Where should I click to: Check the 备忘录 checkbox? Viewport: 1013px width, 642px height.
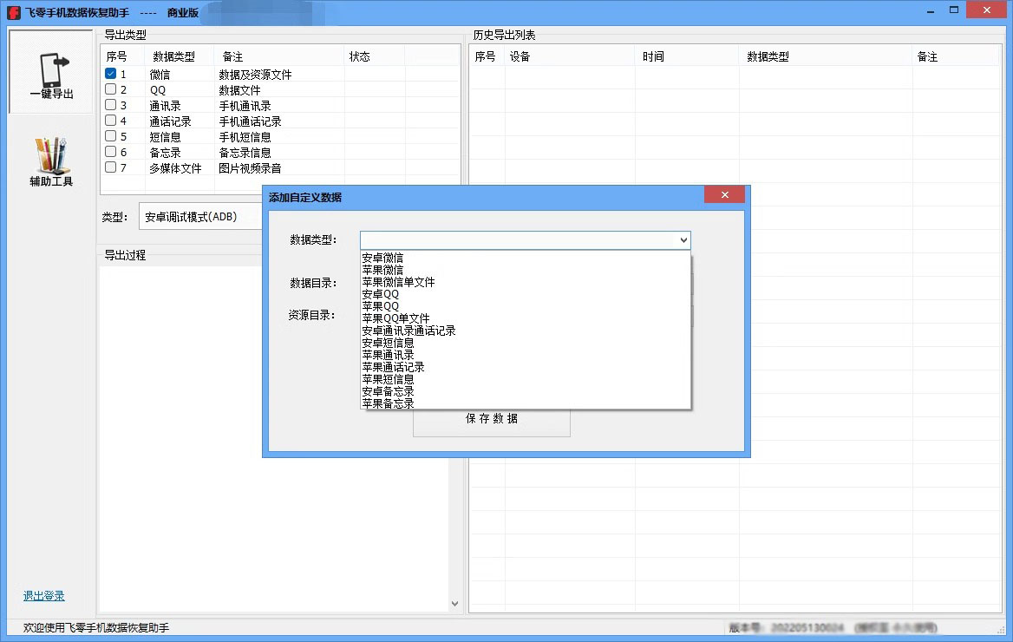click(x=110, y=152)
